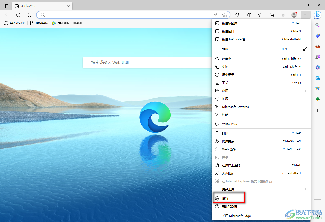Open the Extensions puzzle icon in toolbar
This screenshot has height=222, width=325.
237,15
